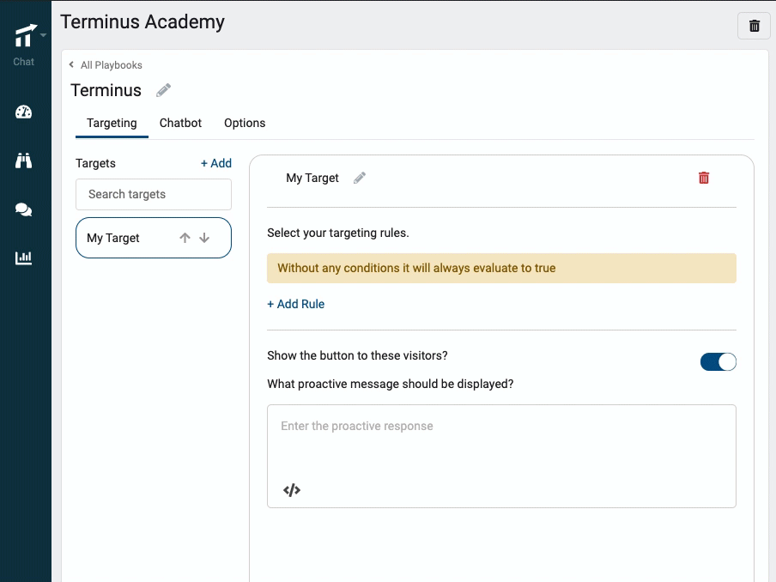Go back to All Playbooks
776x582 pixels.
pos(106,65)
